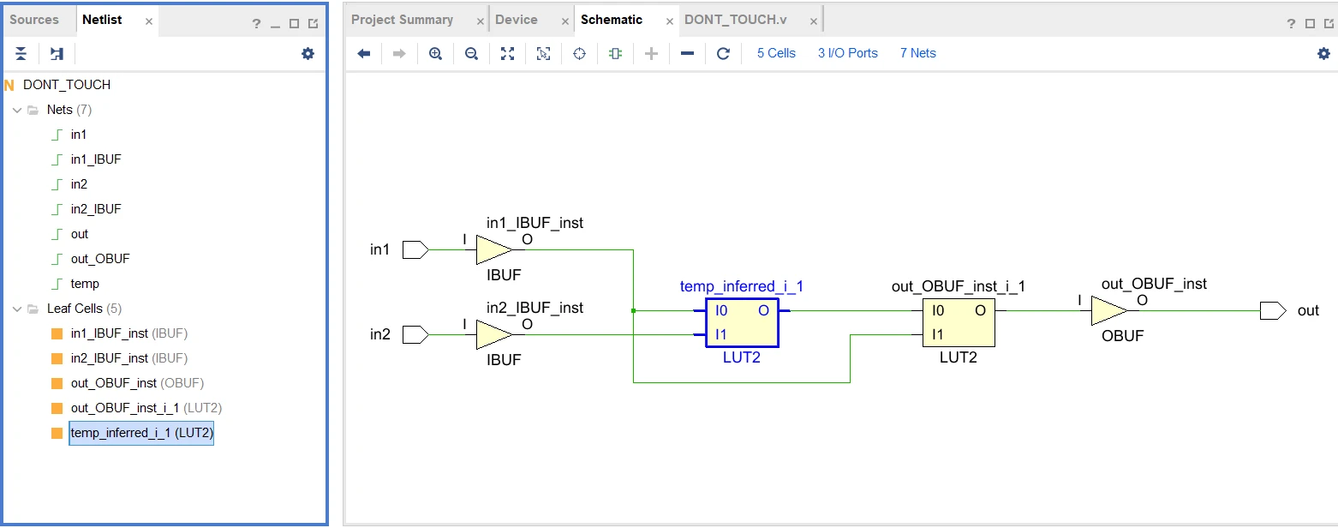Viewport: 1338px width, 528px height.
Task: Go back with schematic Previous arrow
Action: [x=364, y=53]
